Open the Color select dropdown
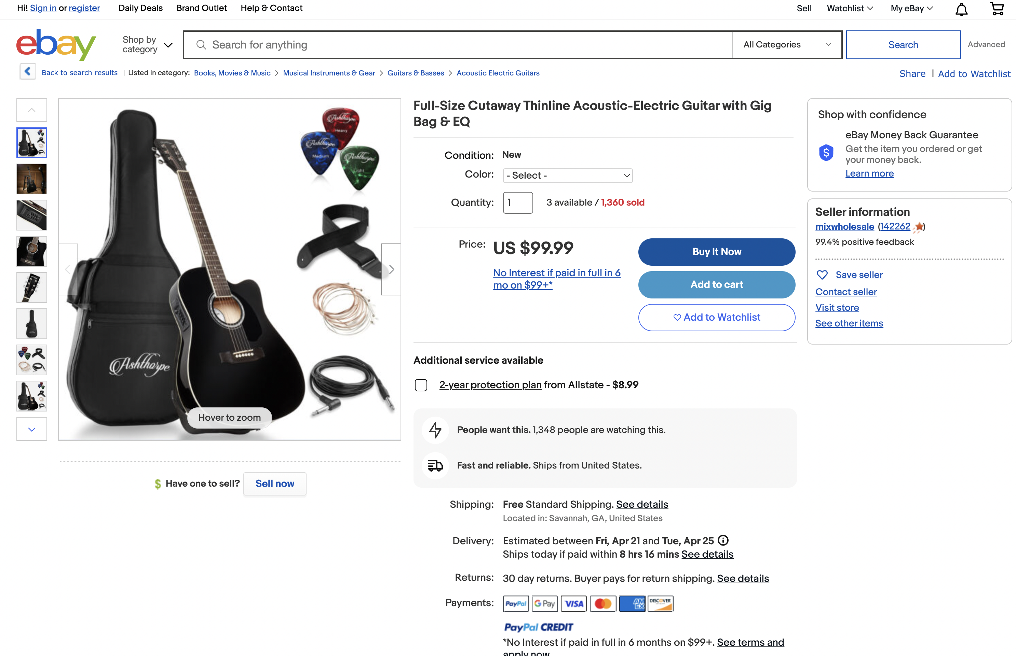The width and height of the screenshot is (1016, 656). coord(568,176)
